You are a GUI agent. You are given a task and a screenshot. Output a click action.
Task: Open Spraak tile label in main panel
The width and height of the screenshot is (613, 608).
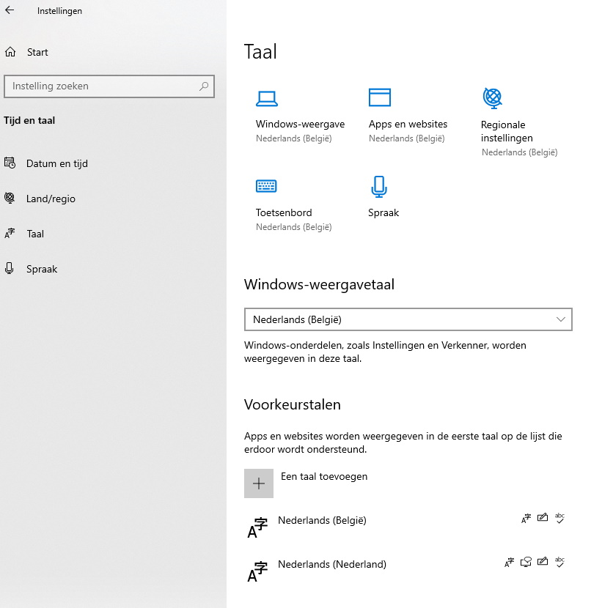point(383,212)
